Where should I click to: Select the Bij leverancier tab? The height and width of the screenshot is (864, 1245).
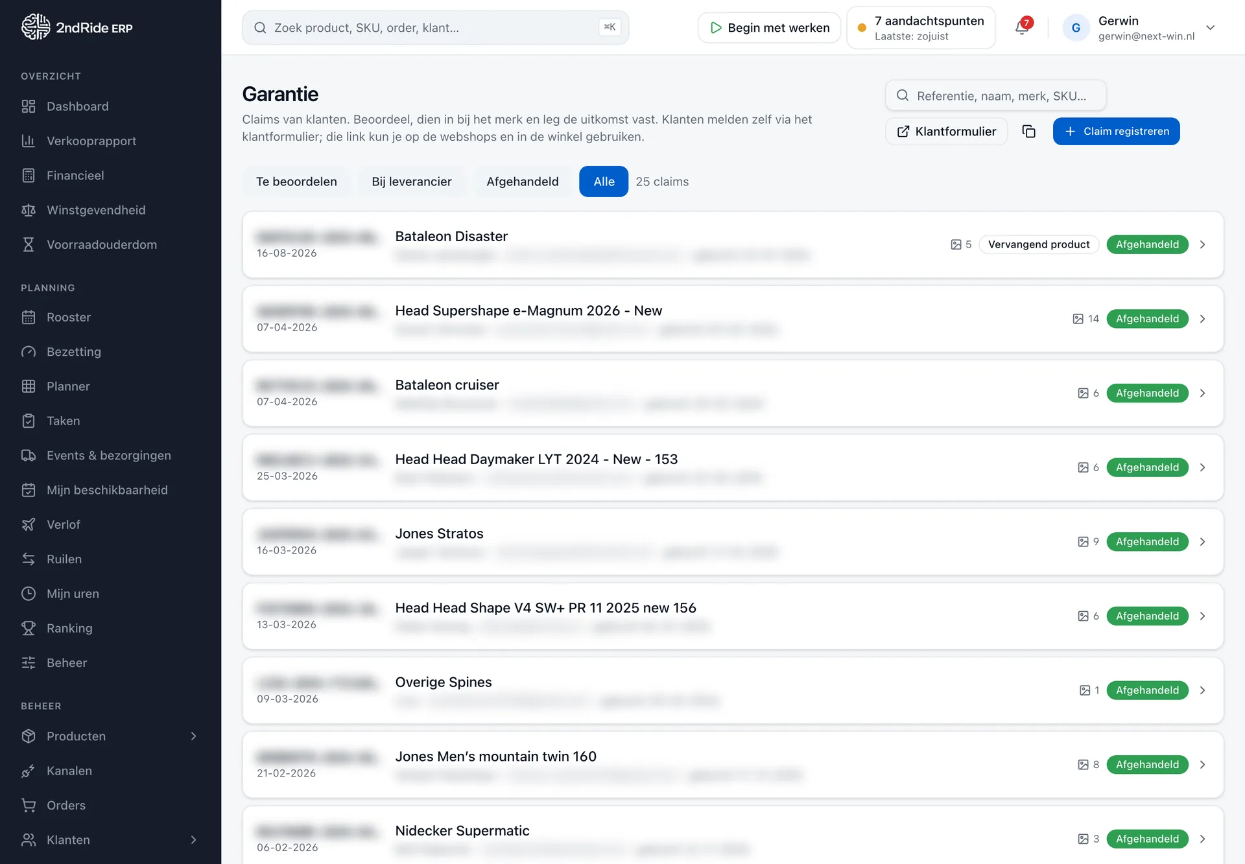[x=412, y=181]
